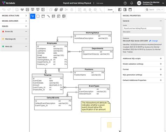This screenshot has width=166, height=132.
Task: Click the trash delete icon
Action: [72, 9]
